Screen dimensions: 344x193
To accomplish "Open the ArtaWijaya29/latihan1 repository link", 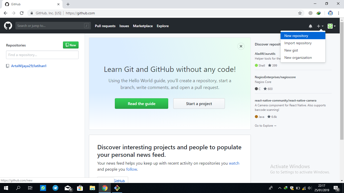I will 29,66.
